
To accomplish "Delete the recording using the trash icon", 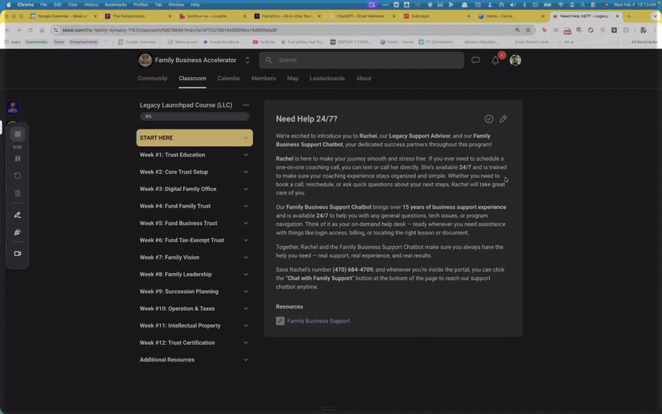I will coord(17,193).
